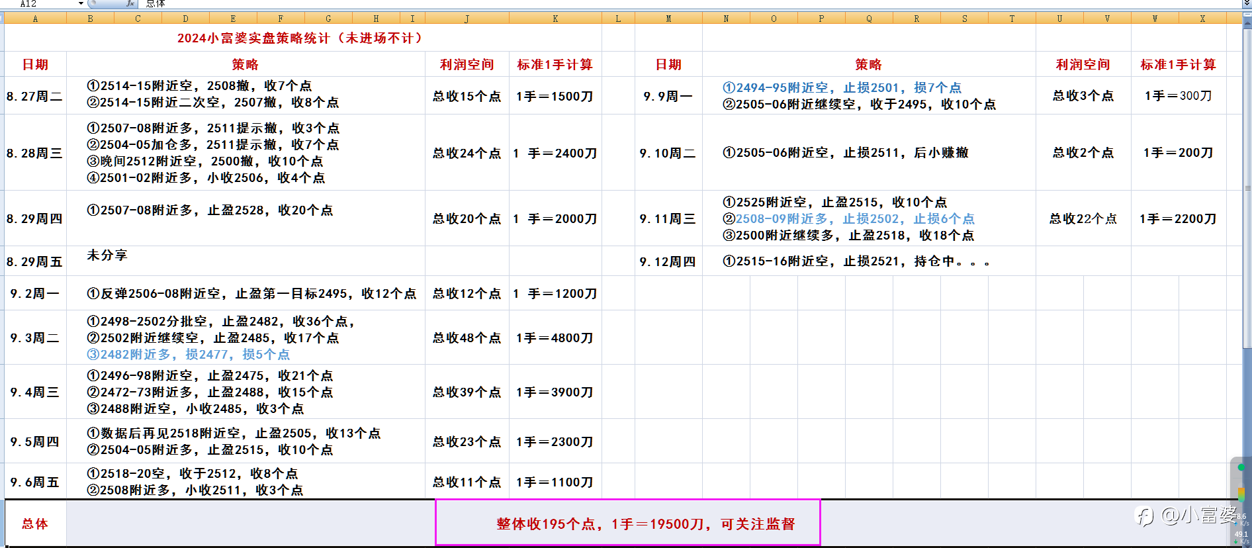Click the fx insert function icon
The image size is (1252, 548).
click(x=130, y=3)
